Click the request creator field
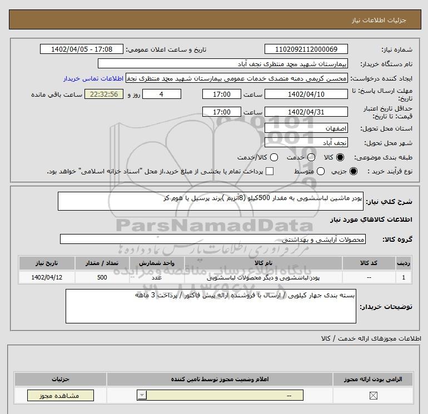Screen dimensions: 428x414 237,78
